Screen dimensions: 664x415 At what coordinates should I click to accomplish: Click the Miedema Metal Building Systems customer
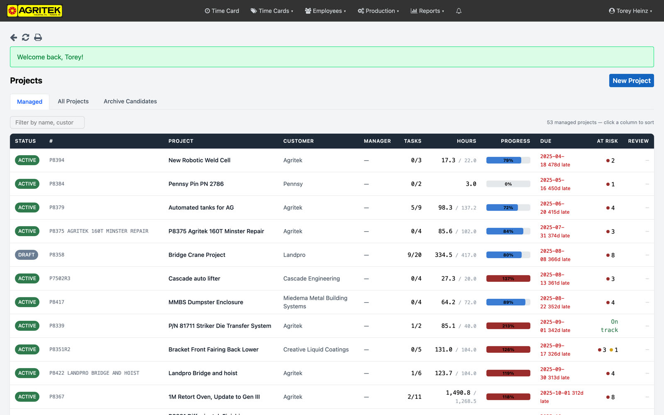coord(315,302)
